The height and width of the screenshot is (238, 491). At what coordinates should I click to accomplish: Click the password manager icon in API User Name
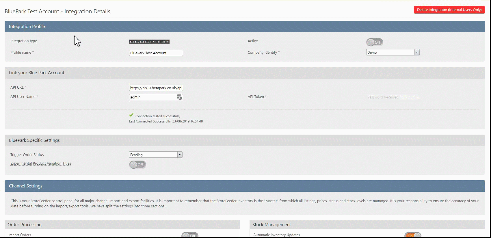click(x=179, y=97)
